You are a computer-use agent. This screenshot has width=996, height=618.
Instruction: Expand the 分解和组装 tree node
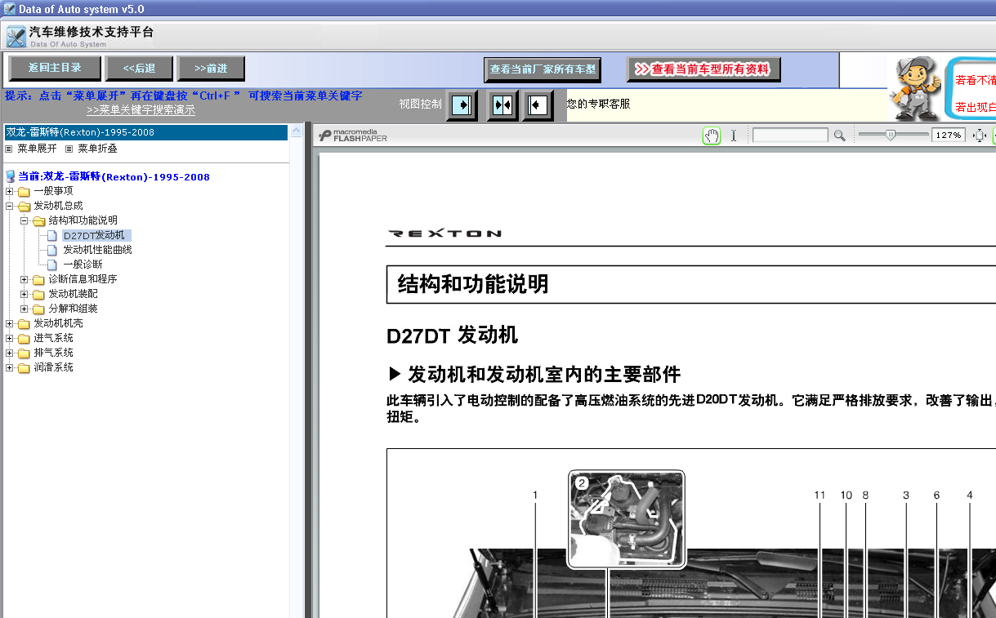pos(24,309)
